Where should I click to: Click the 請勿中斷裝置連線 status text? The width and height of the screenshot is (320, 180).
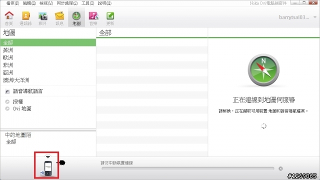[116, 163]
